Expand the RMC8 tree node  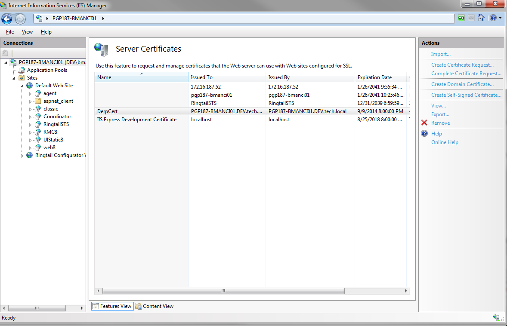tap(31, 132)
